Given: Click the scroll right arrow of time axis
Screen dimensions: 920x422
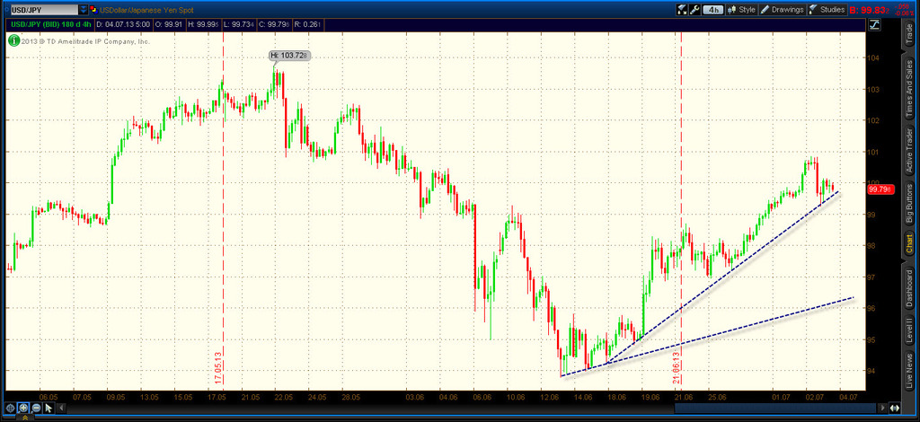Looking at the screenshot, I should pyautogui.click(x=884, y=408).
